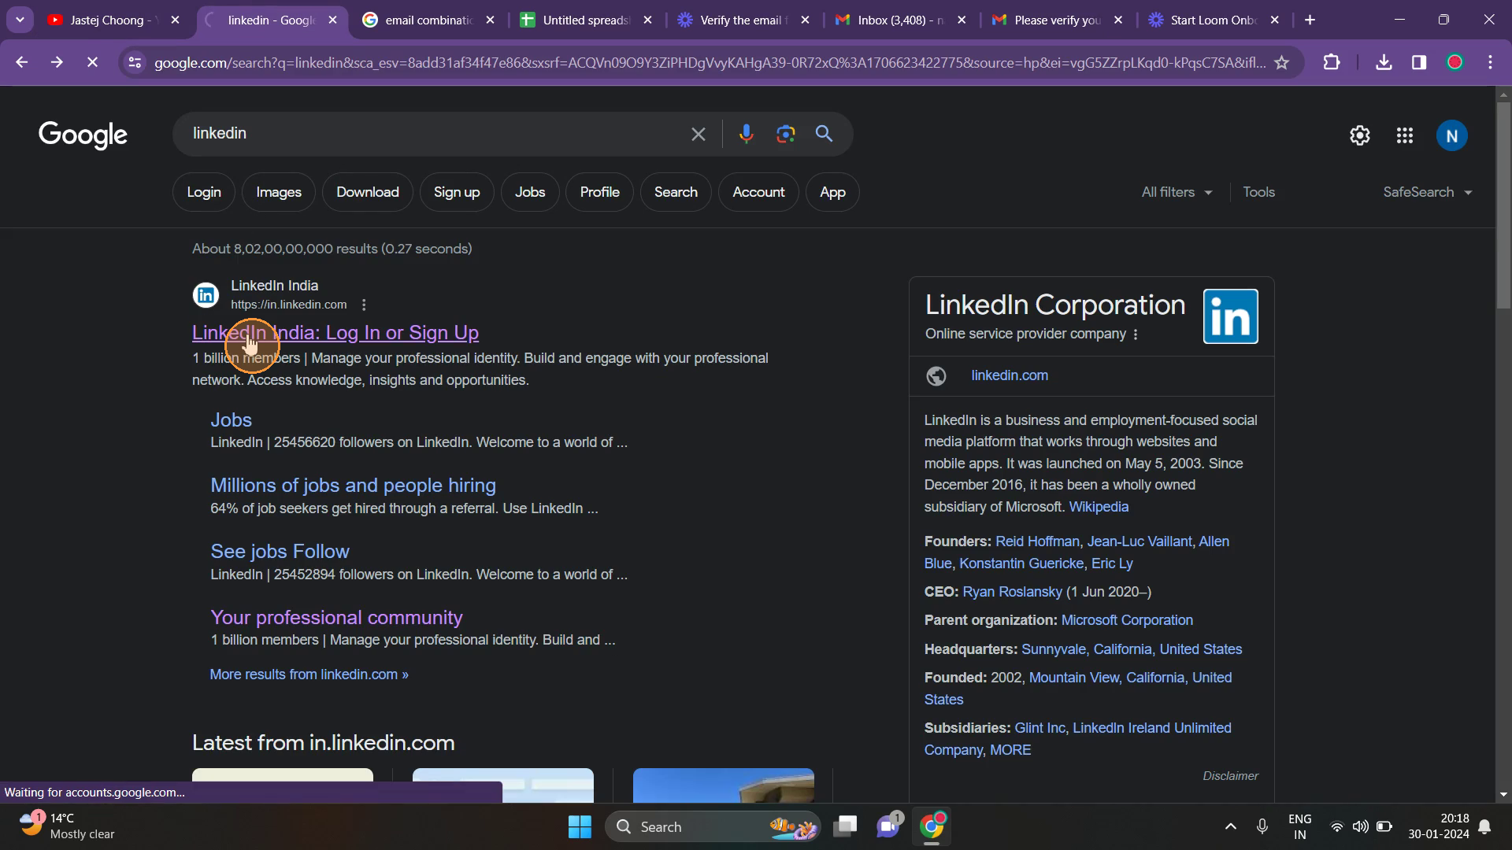Image resolution: width=1512 pixels, height=850 pixels.
Task: Clear the search box text
Action: [x=698, y=134]
